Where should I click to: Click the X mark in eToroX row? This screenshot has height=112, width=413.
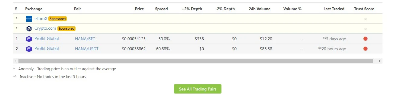click(x=365, y=19)
